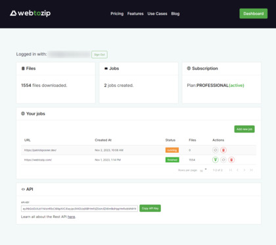Screen dimensions: 276x245
Task: Click the webtozip.com URL cell
Action: tap(38, 160)
